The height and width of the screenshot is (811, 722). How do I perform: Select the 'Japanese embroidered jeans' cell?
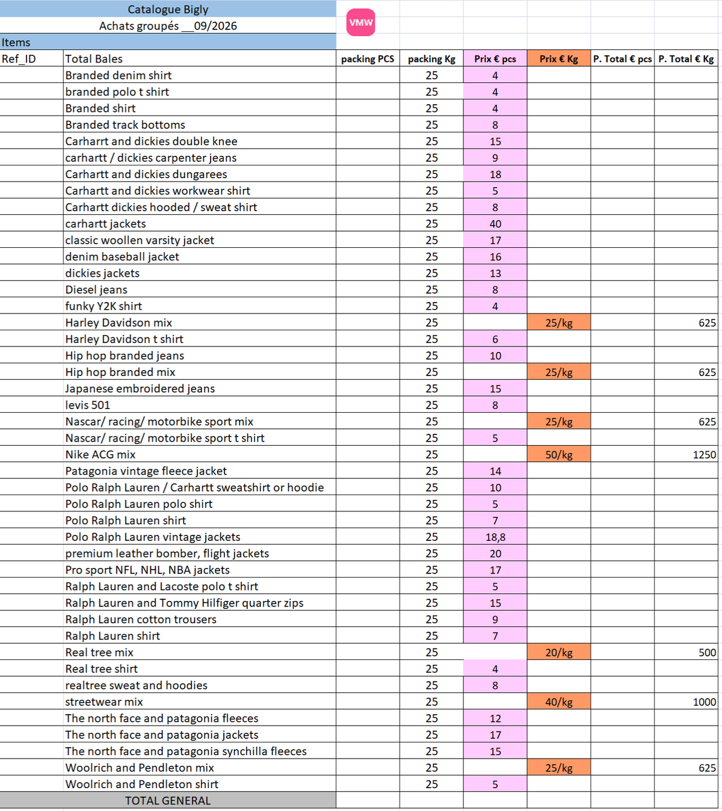pyautogui.click(x=200, y=388)
